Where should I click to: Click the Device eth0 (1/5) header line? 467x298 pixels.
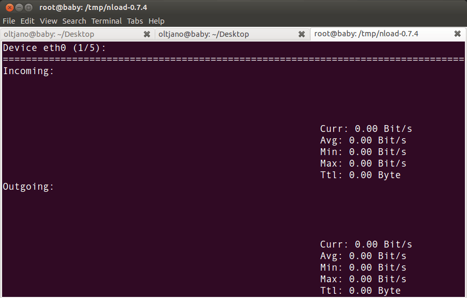(54, 48)
